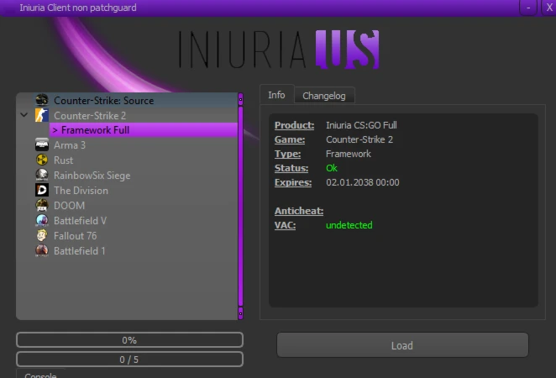Viewport: 556px width, 378px height.
Task: Click the 0 / 5 progress bar
Action: tap(129, 360)
